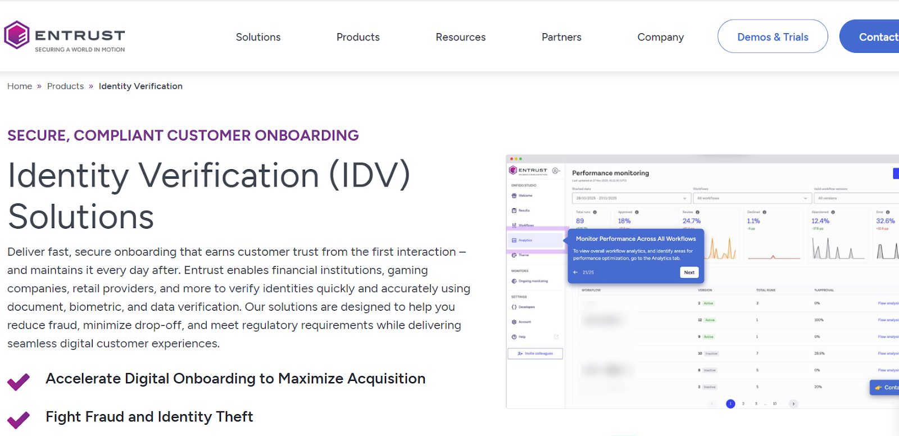This screenshot has width=899, height=436.
Task: Click the Inactive badge in the version 8 row
Action: coord(710,370)
